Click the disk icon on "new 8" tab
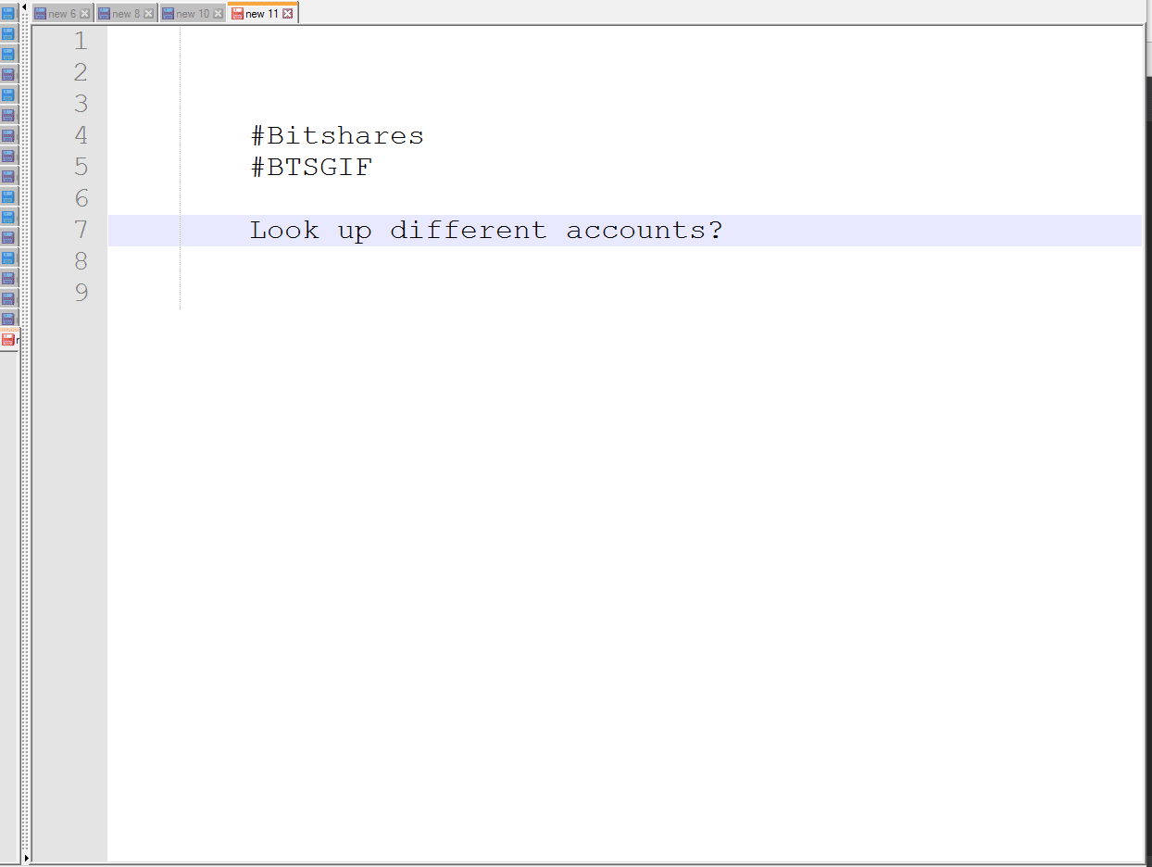 pos(104,14)
